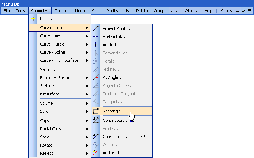The image size is (254, 158).
Task: Expand the Boundary Surface submenu arrow
Action: (87, 78)
